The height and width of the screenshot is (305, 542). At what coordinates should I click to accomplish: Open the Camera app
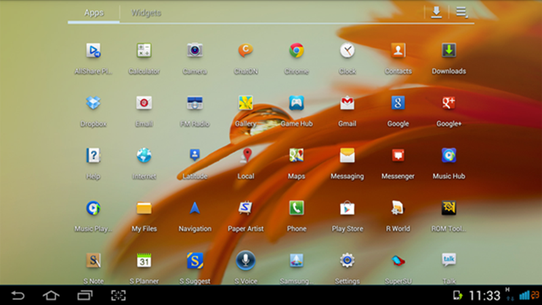(195, 51)
